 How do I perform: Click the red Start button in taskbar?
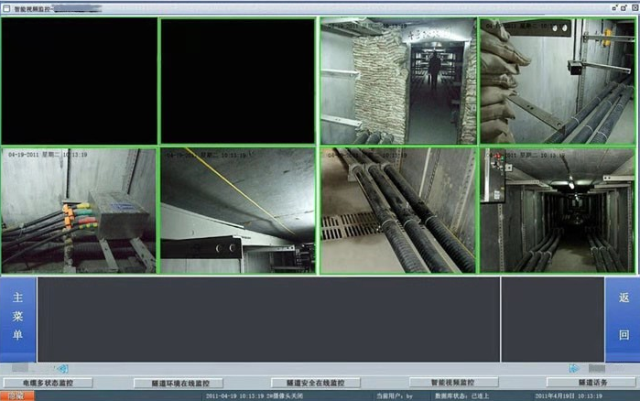point(14,396)
